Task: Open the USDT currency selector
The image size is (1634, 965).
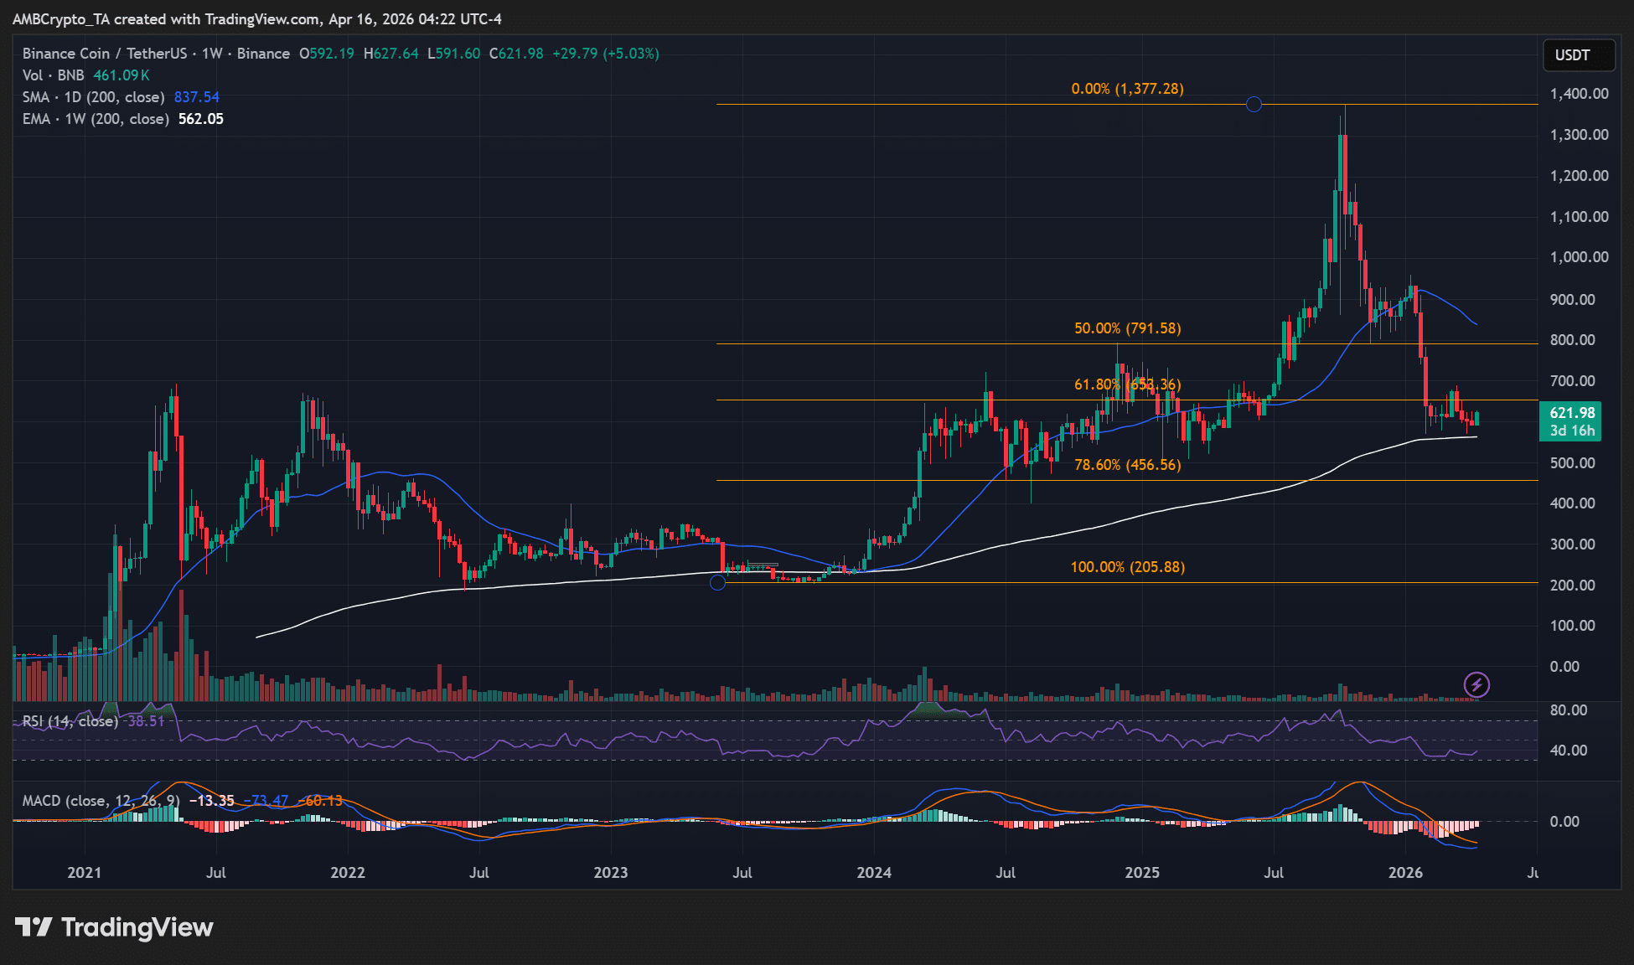Action: 1579,55
